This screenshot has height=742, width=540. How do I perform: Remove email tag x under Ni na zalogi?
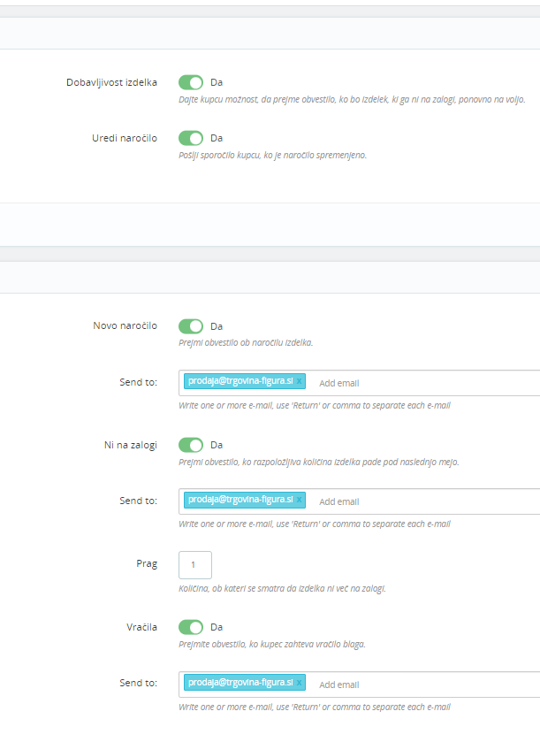(300, 500)
